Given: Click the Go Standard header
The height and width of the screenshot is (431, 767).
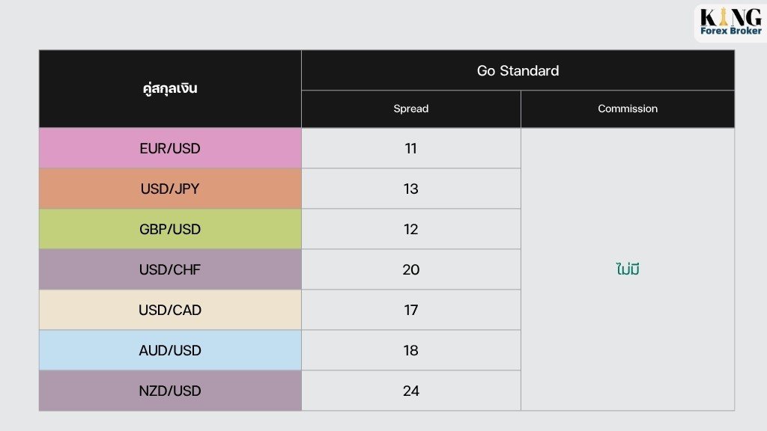Looking at the screenshot, I should point(518,70).
